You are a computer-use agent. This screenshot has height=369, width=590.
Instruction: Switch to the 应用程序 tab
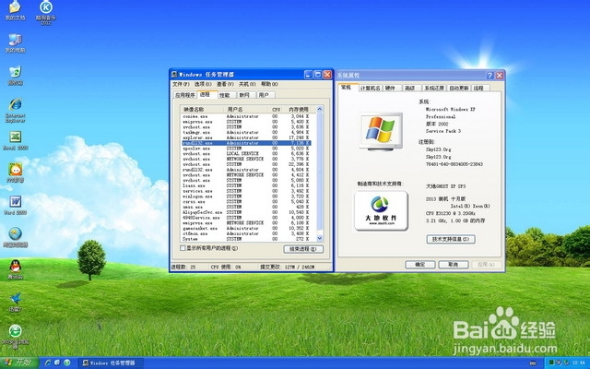pyautogui.click(x=185, y=95)
